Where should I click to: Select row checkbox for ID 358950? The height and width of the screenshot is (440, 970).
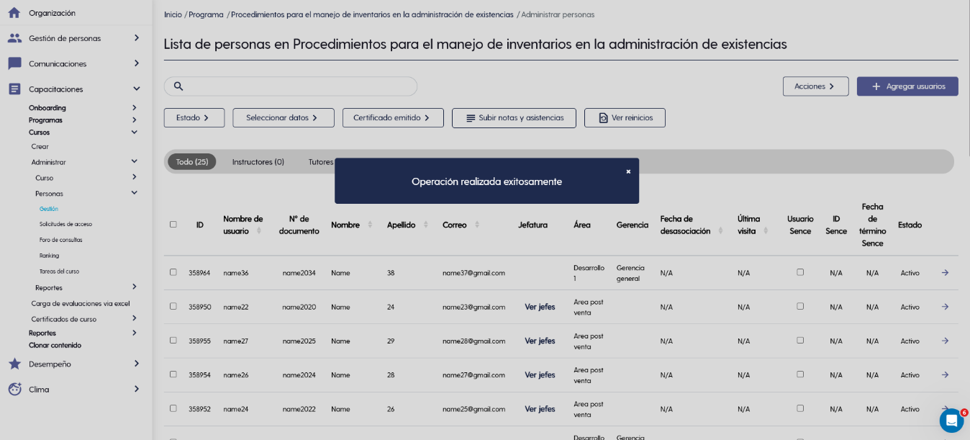(x=173, y=306)
